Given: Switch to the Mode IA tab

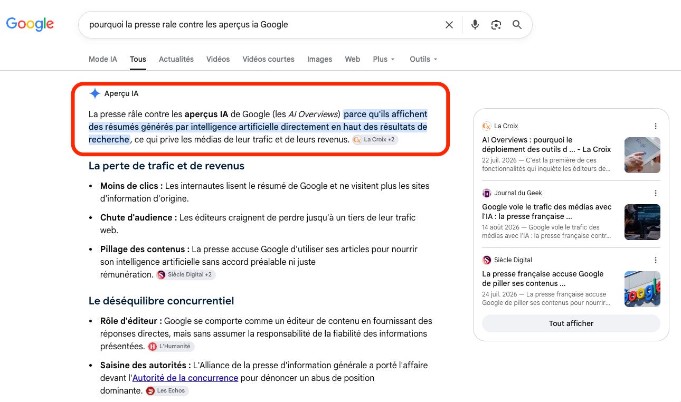Looking at the screenshot, I should [103, 59].
